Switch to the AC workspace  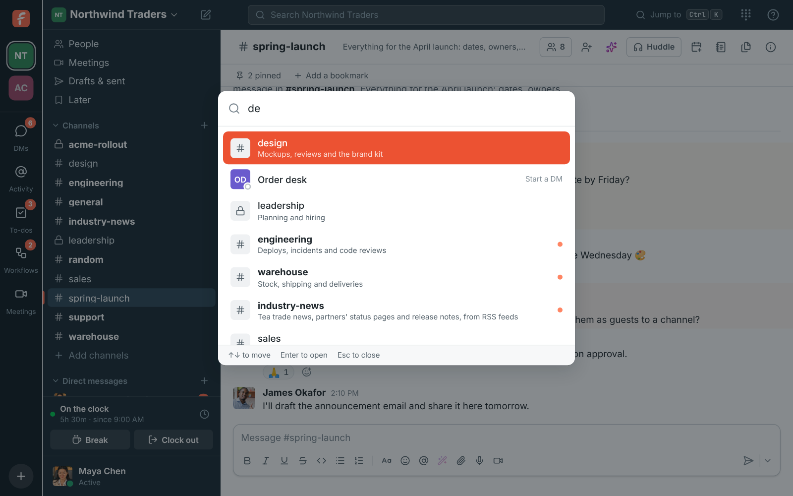click(21, 88)
